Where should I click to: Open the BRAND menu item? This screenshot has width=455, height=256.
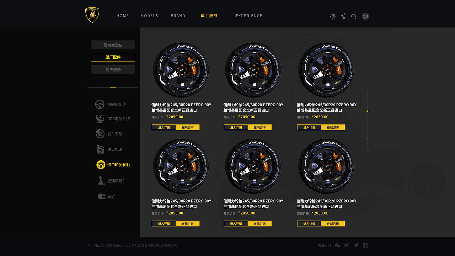click(178, 16)
